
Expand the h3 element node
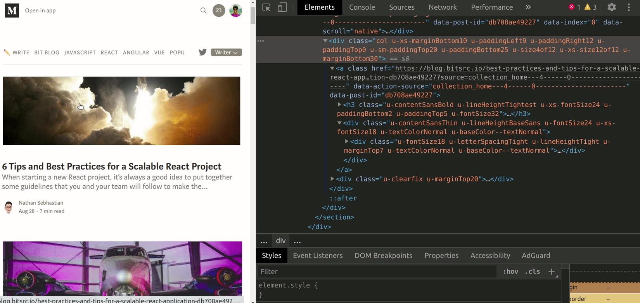click(339, 104)
